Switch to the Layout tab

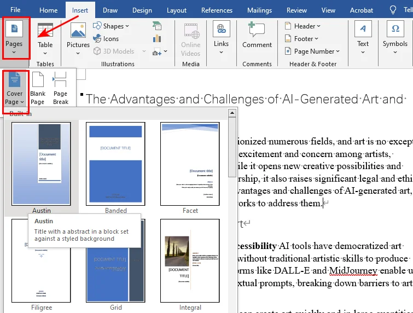pos(177,10)
